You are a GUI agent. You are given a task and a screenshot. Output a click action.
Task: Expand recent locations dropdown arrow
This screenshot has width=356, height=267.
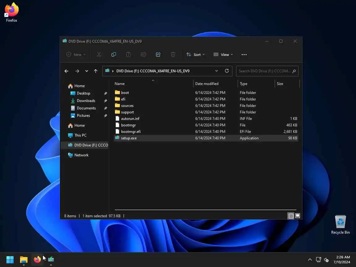[x=87, y=71]
